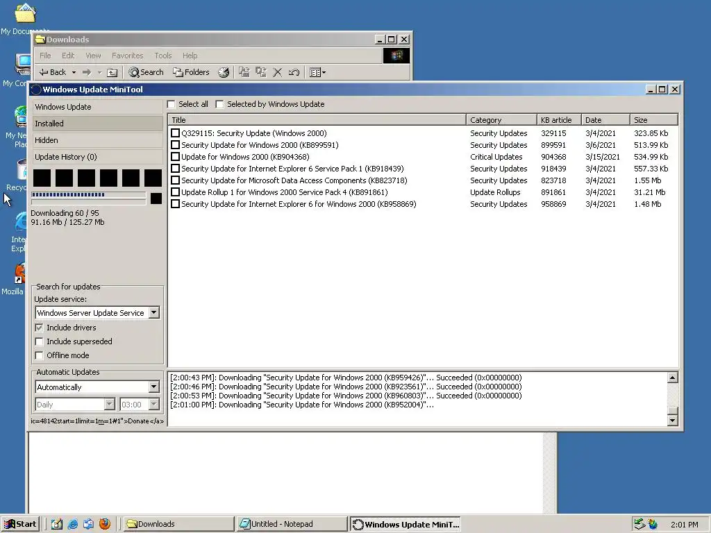Tick checkbox for KB958869 IE6 update
Image resolution: width=711 pixels, height=533 pixels.
tap(175, 204)
